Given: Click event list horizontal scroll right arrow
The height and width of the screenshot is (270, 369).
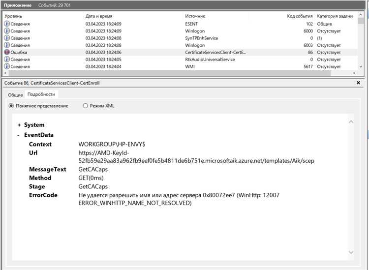Looking at the screenshot, I should click(x=354, y=73).
